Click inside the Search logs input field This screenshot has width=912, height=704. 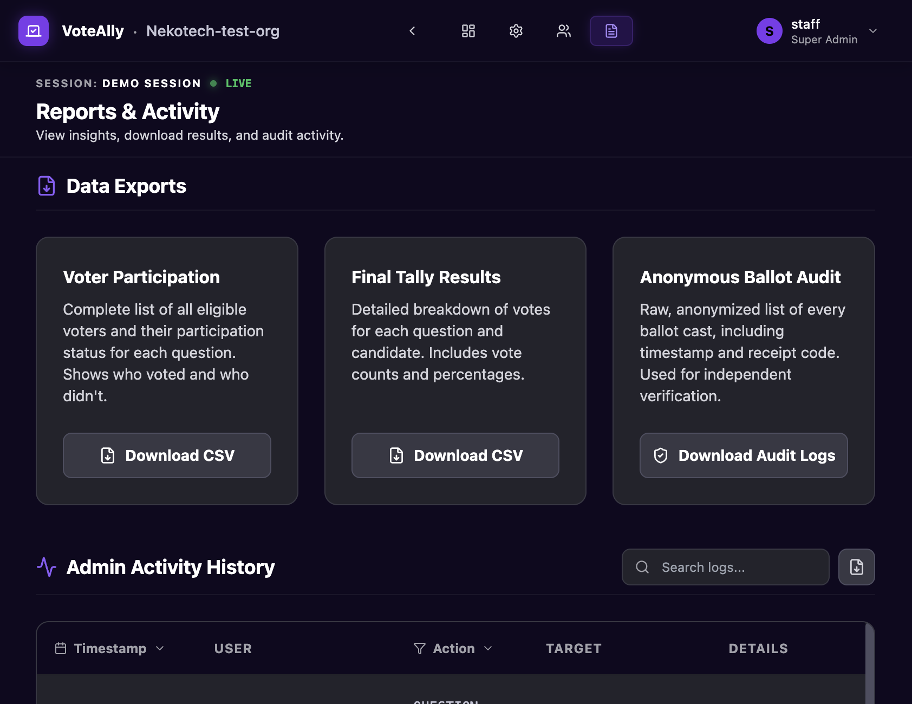[x=726, y=567]
